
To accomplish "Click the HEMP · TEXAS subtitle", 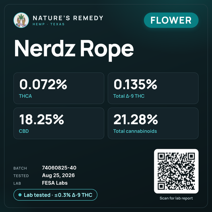I will 49,24.
